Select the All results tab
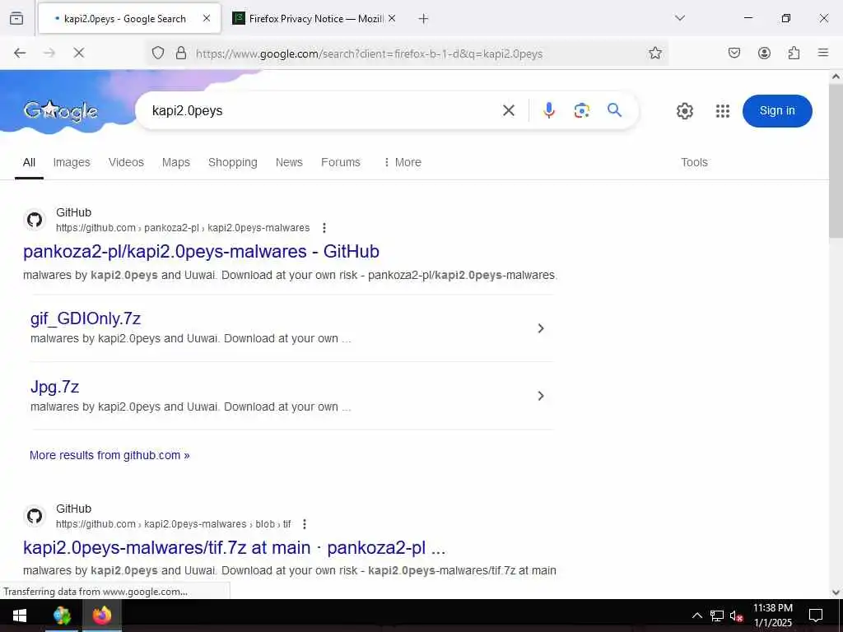 click(29, 162)
